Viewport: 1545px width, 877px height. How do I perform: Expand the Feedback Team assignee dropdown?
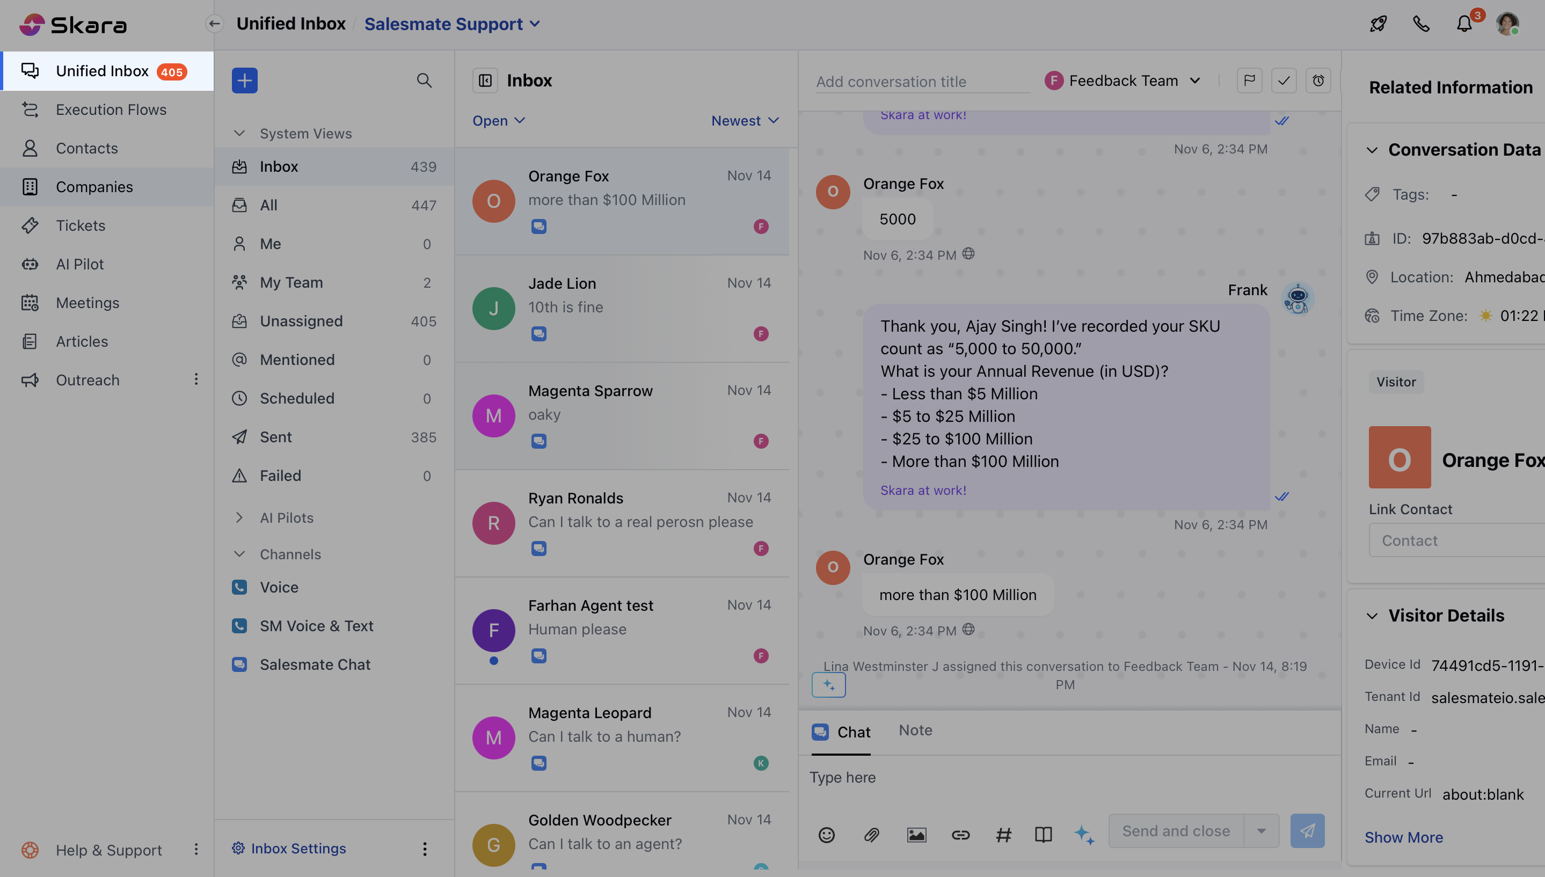1196,80
